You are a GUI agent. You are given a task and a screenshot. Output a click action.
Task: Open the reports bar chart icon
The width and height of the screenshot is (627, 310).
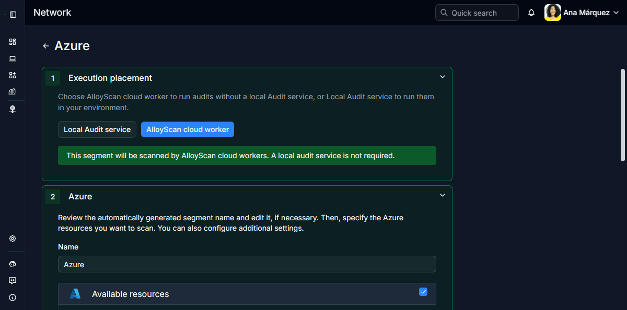13,91
